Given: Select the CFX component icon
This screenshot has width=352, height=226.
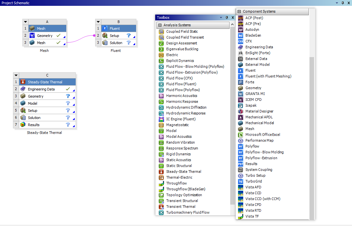Looking at the screenshot, I should (x=240, y=41).
